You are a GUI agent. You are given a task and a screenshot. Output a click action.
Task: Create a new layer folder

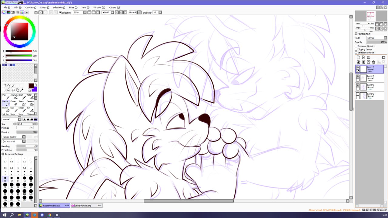pyautogui.click(x=369, y=57)
